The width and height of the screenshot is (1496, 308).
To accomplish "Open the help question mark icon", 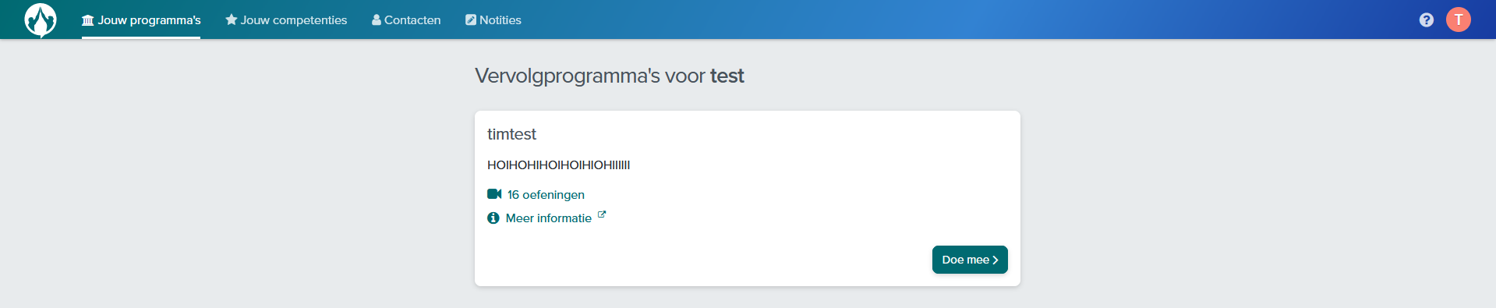I will tap(1427, 20).
